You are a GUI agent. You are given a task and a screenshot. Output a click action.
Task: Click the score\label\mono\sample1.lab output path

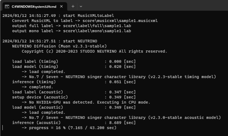97,31
